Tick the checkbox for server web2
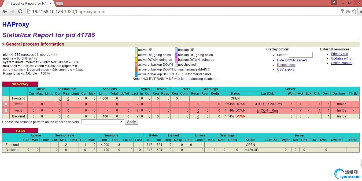 pos(6,110)
